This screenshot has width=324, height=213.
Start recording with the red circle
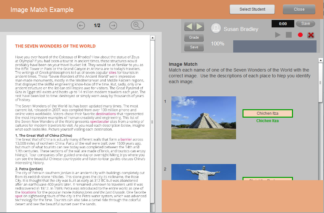click(x=300, y=35)
